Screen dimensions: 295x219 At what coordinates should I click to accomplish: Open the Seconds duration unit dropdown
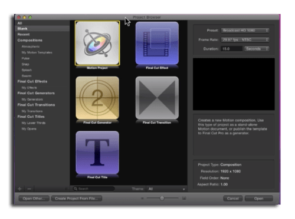257,49
